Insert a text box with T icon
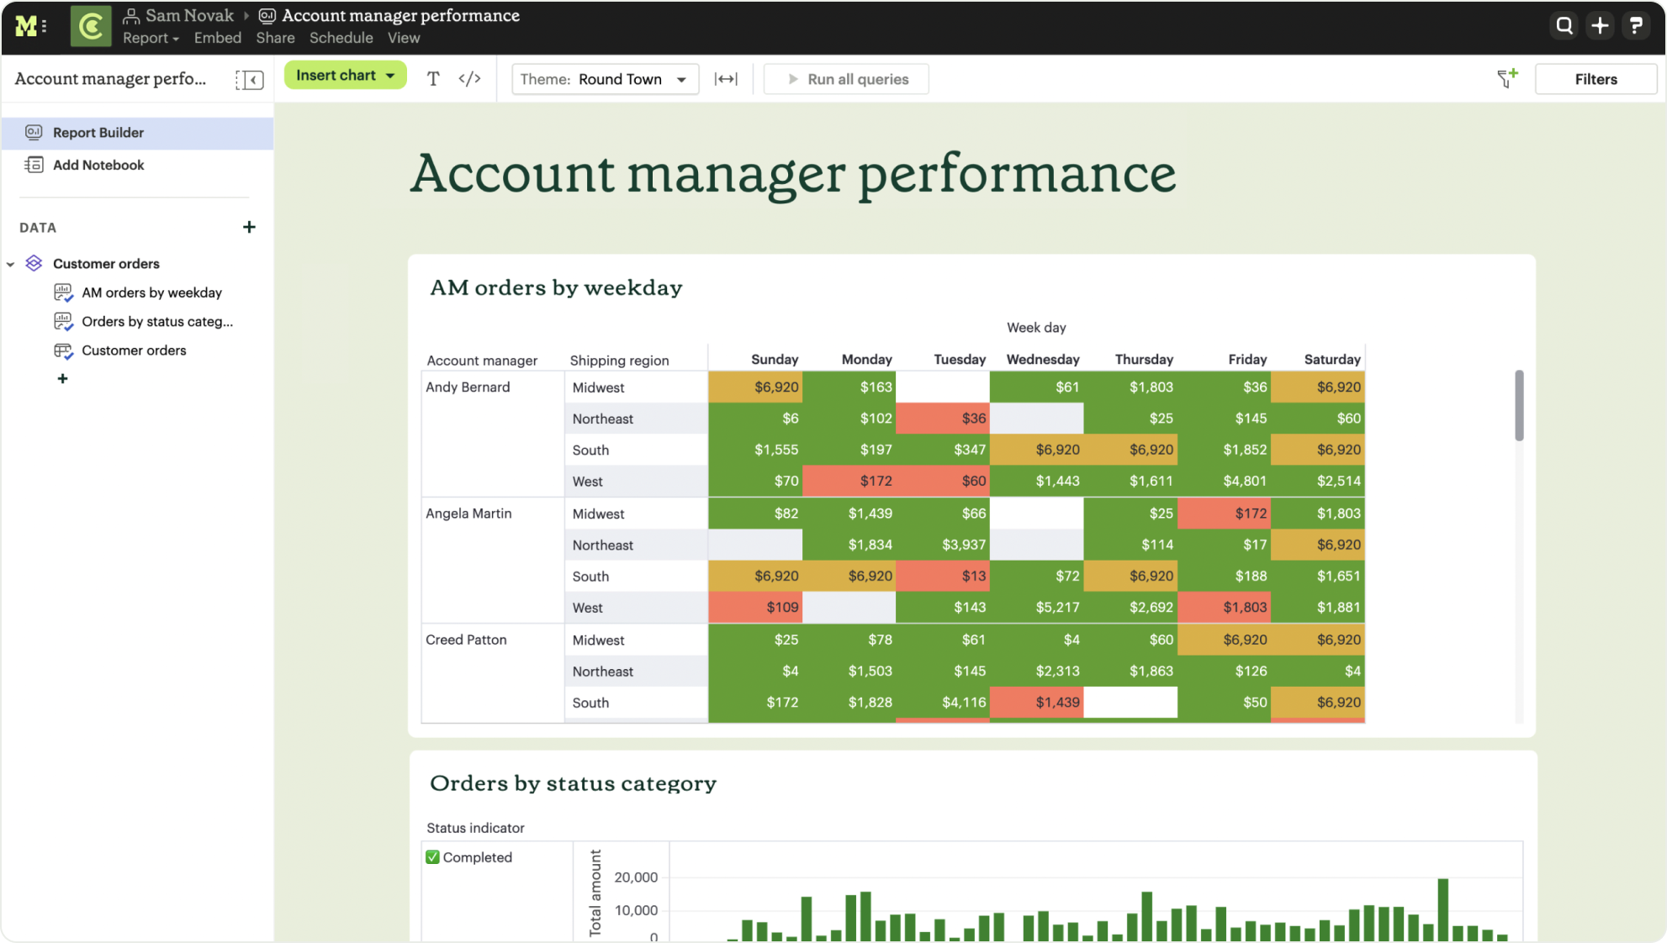 click(433, 79)
